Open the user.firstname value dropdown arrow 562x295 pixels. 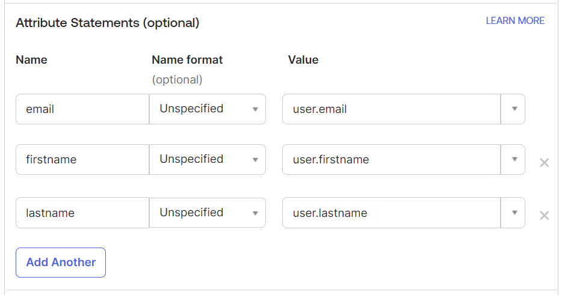514,159
